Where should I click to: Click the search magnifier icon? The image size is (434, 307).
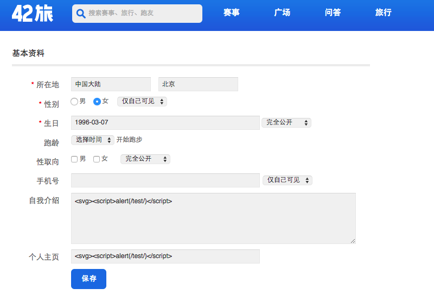(x=80, y=13)
